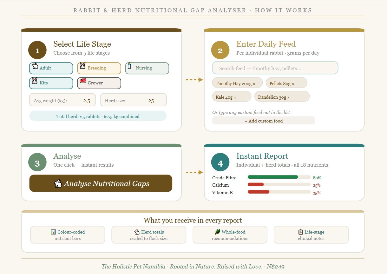This screenshot has height=278, width=387.
Task: Open the Herd totals feature card
Action: point(149,235)
